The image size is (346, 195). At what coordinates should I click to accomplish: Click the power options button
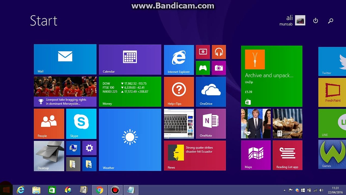(x=316, y=21)
